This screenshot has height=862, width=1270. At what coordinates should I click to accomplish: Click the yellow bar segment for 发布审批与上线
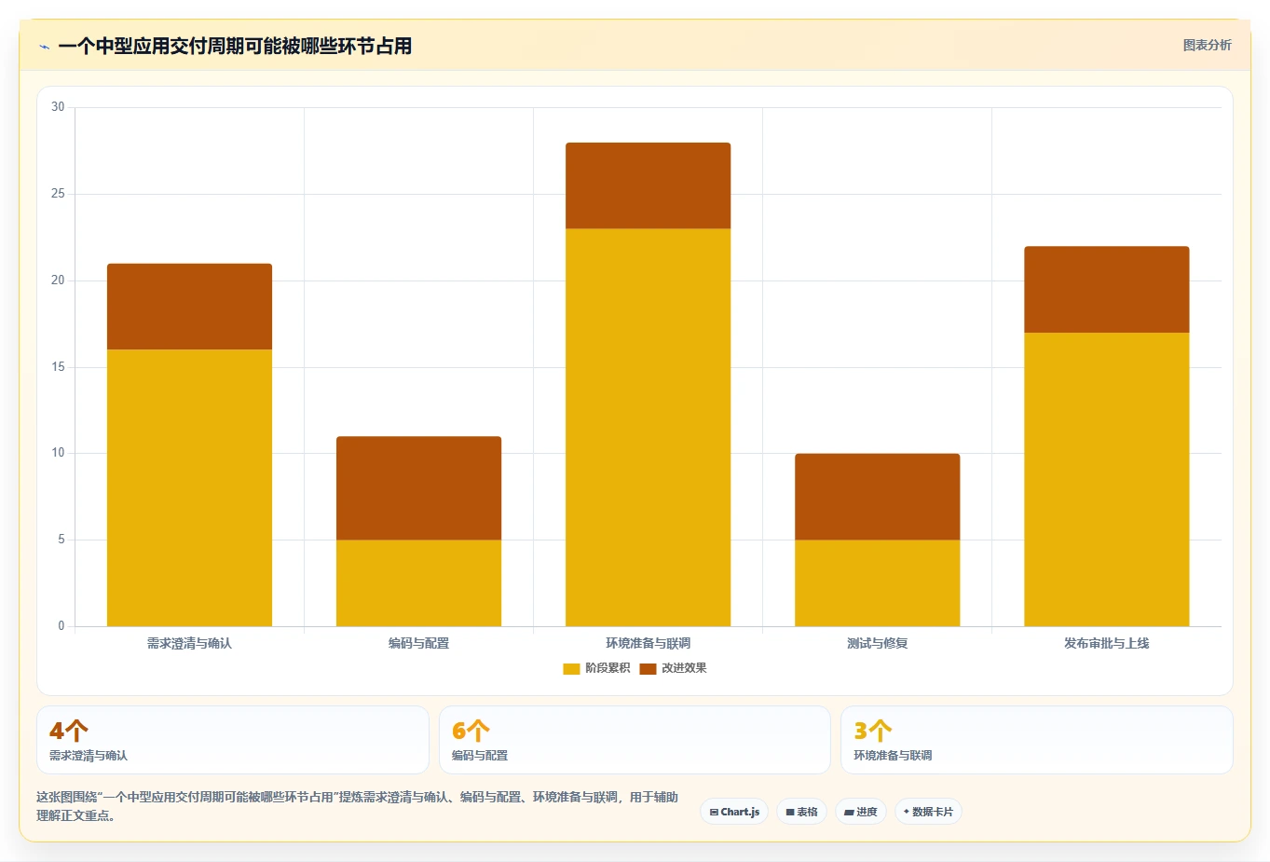click(1106, 479)
